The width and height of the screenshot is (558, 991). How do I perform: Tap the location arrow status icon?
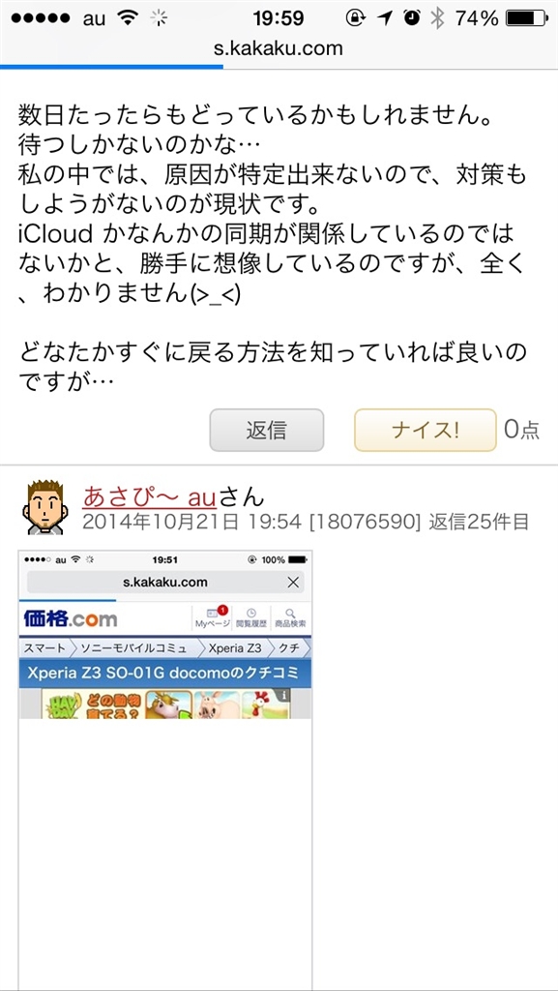click(385, 18)
